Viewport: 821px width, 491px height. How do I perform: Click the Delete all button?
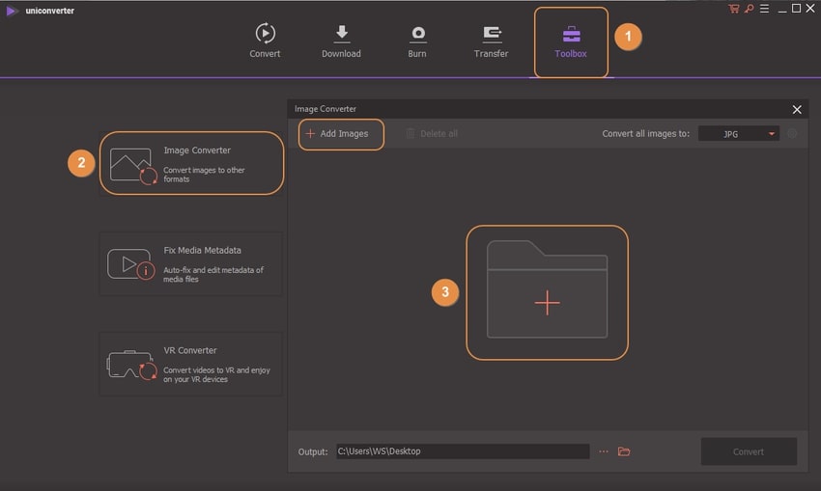432,133
